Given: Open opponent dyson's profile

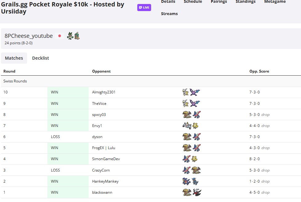Looking at the screenshot, I should pyautogui.click(x=97, y=137).
